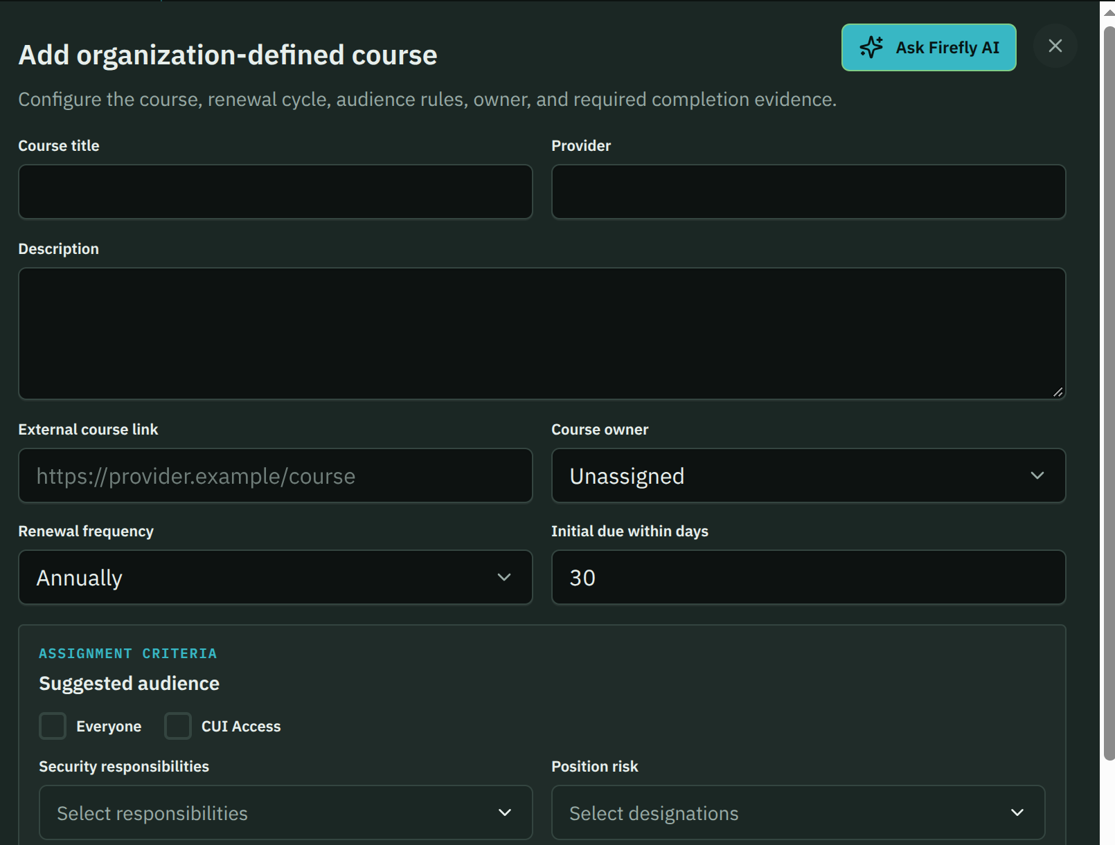Image resolution: width=1115 pixels, height=845 pixels.
Task: Click inside the Description text area
Action: click(542, 334)
